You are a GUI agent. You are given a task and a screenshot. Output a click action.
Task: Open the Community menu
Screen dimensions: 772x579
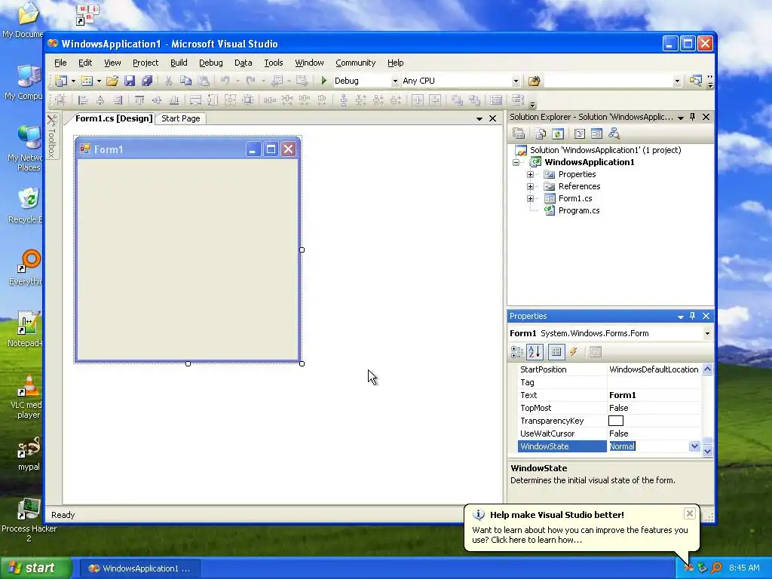356,63
